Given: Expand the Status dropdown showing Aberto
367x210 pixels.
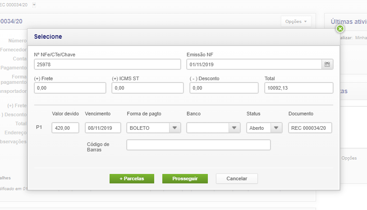Looking at the screenshot, I should 276,128.
